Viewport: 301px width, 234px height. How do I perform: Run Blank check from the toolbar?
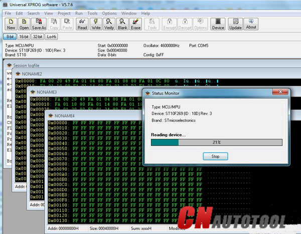coord(122,24)
